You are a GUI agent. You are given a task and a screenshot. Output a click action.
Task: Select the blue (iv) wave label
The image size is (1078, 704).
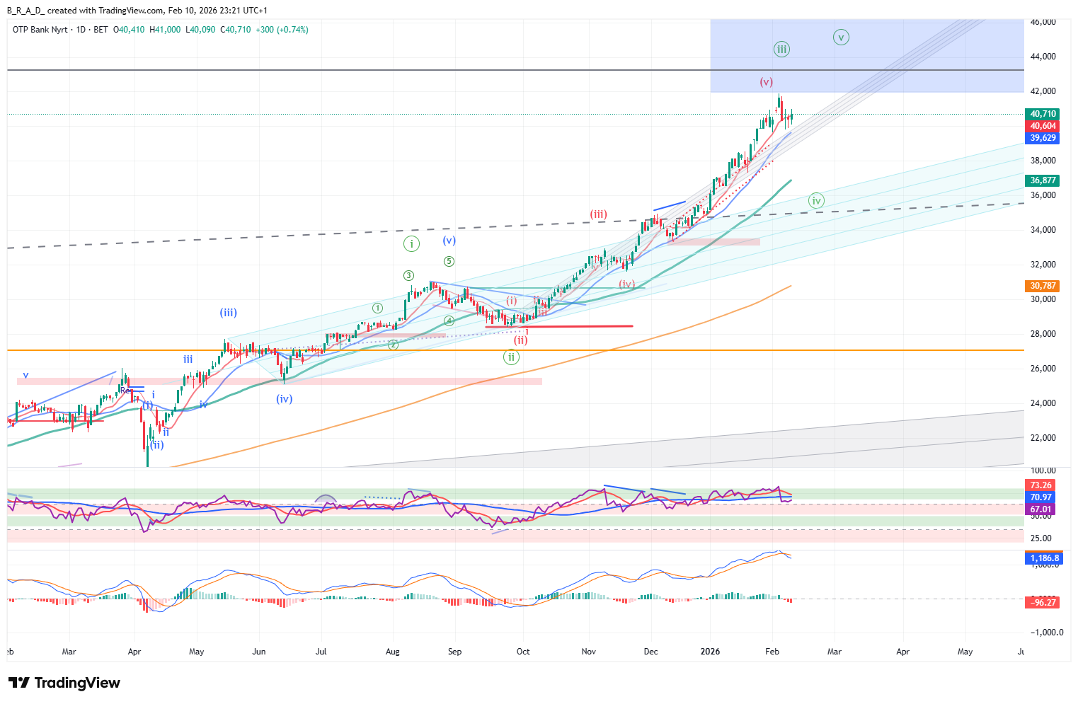285,399
